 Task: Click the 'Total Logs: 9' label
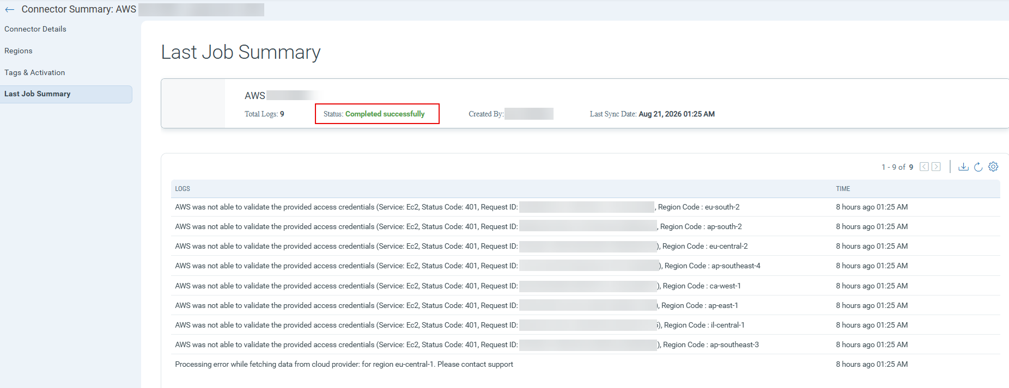tap(264, 114)
